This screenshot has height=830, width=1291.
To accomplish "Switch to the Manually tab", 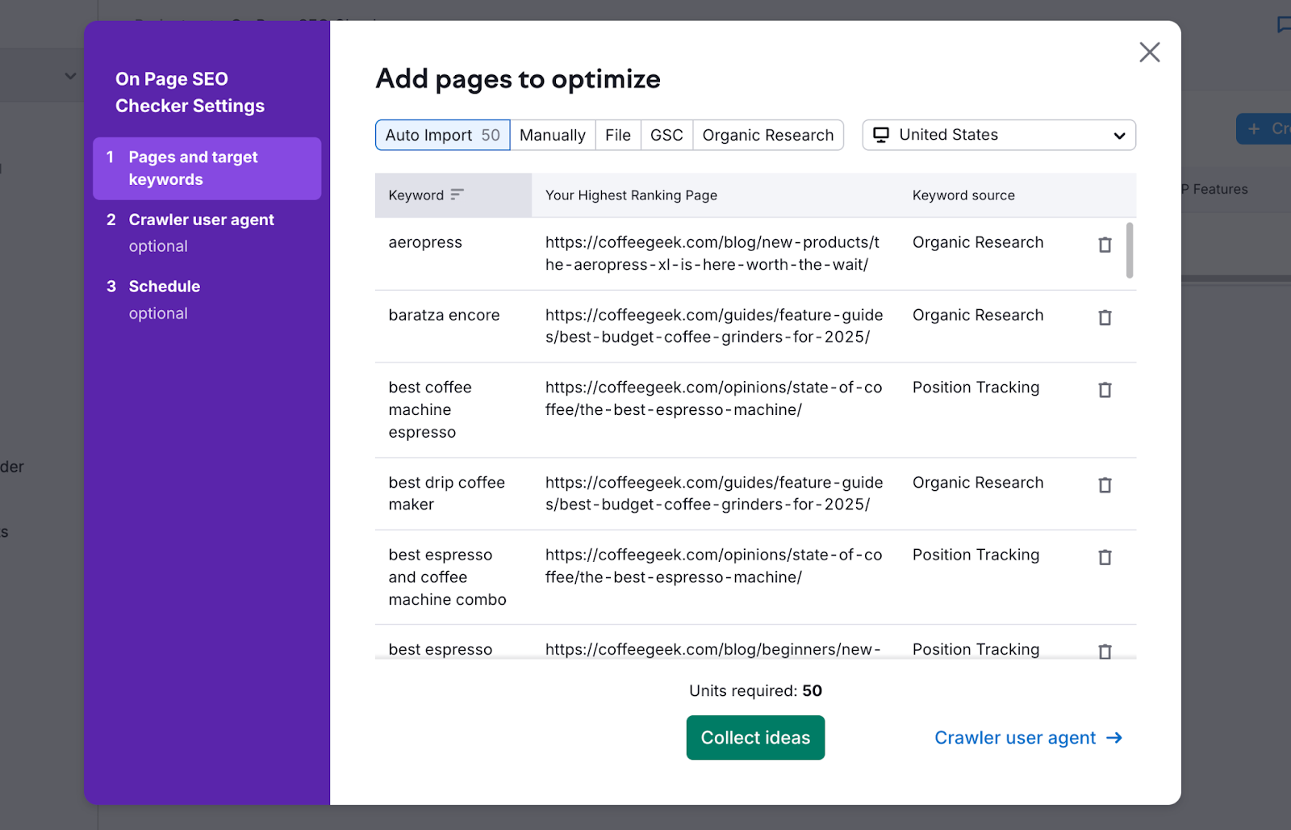I will point(552,135).
